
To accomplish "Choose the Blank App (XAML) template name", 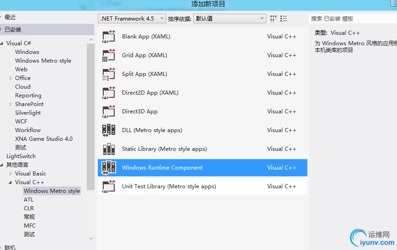I will point(146,37).
